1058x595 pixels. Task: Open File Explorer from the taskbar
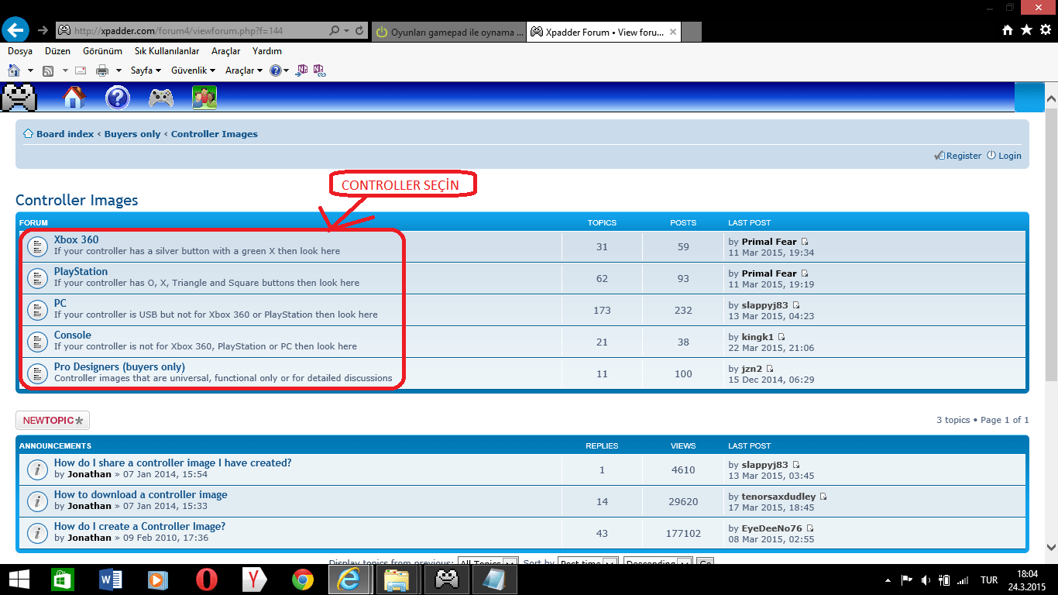397,580
